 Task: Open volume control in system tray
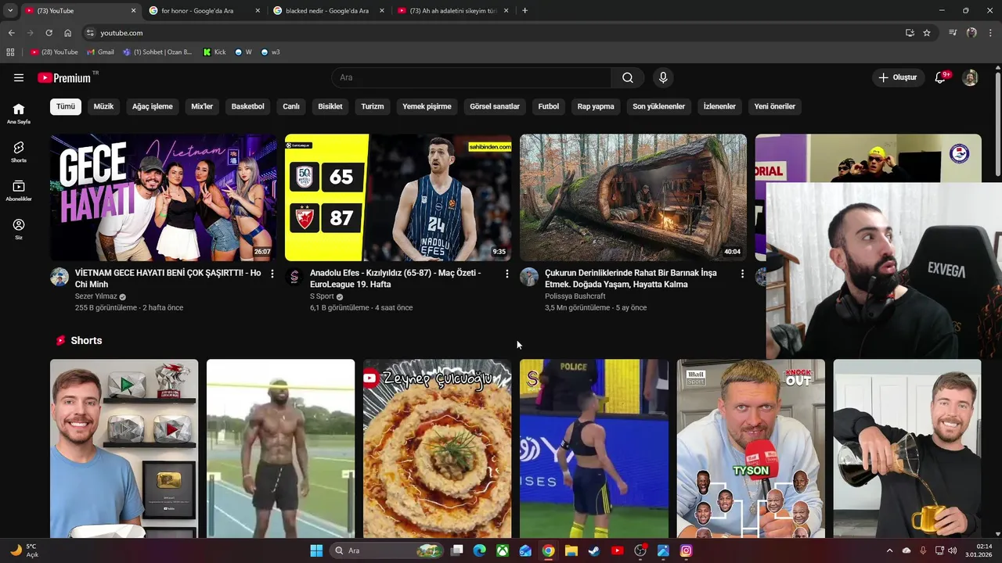[x=952, y=550]
